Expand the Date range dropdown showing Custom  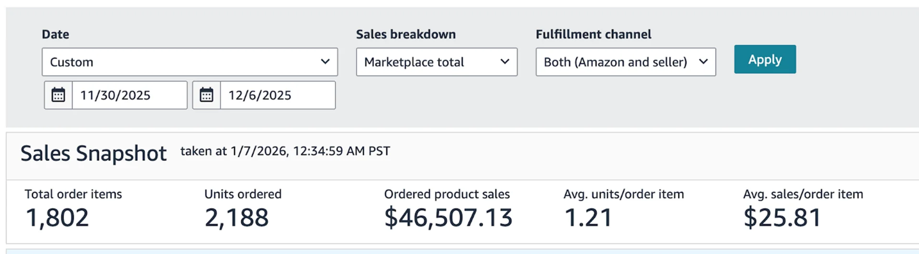[190, 62]
